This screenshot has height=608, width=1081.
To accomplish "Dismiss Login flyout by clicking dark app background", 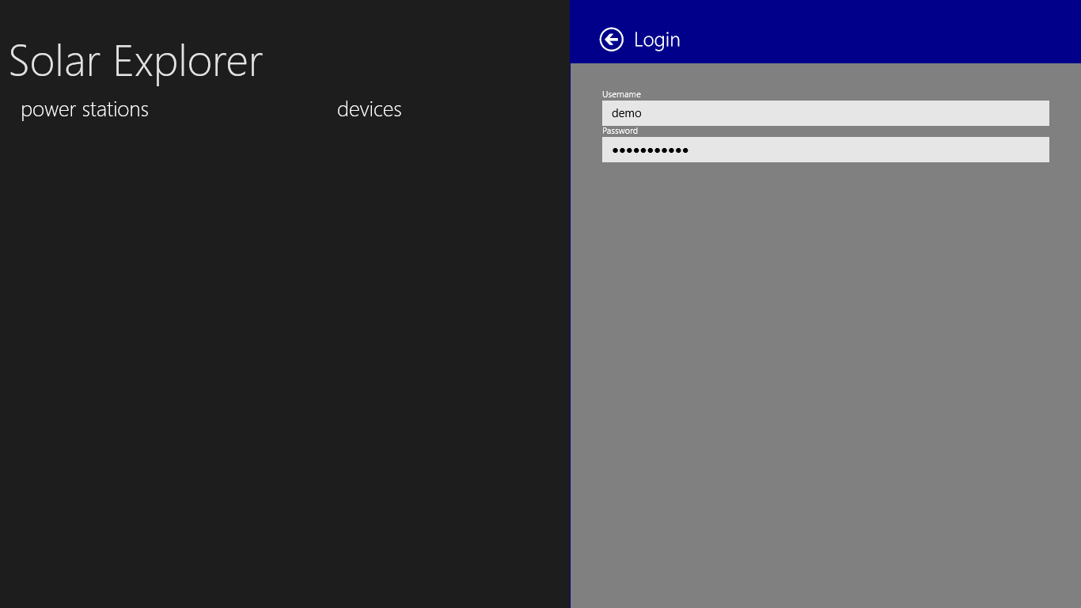I will coord(285,435).
